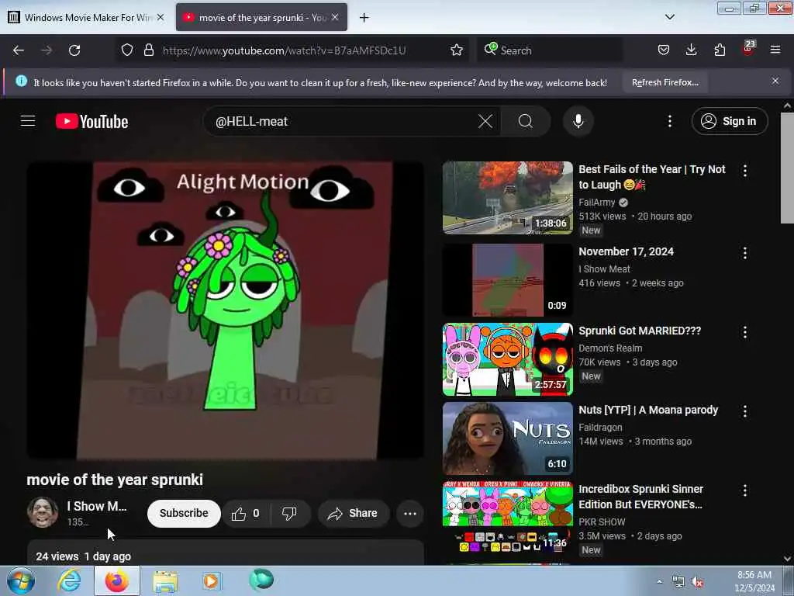Open Sprunki Got MARRIED??? video title
Image resolution: width=794 pixels, height=596 pixels.
[x=640, y=331]
